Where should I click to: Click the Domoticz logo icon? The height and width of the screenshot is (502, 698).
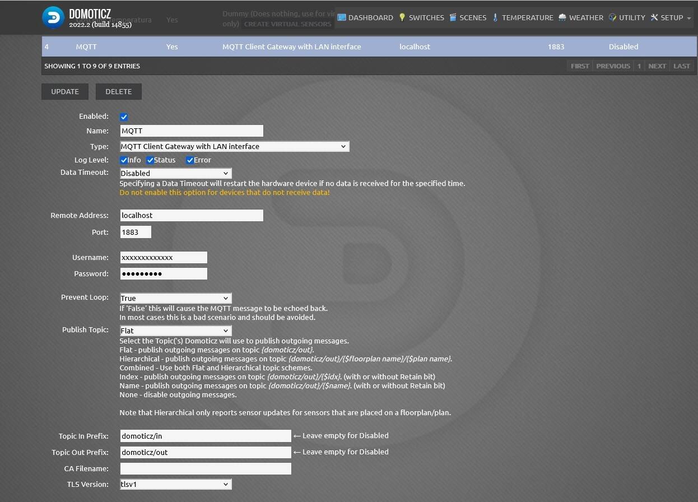point(53,17)
